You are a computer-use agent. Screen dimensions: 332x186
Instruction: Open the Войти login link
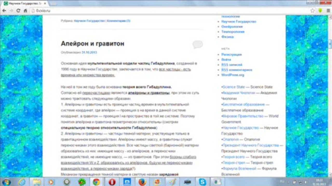(226, 60)
